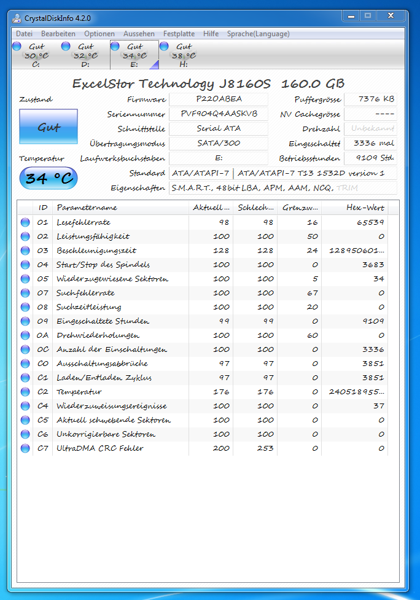Click status orb for Laden/Entladen Zyklus row
The width and height of the screenshot is (420, 600).
[x=25, y=378]
